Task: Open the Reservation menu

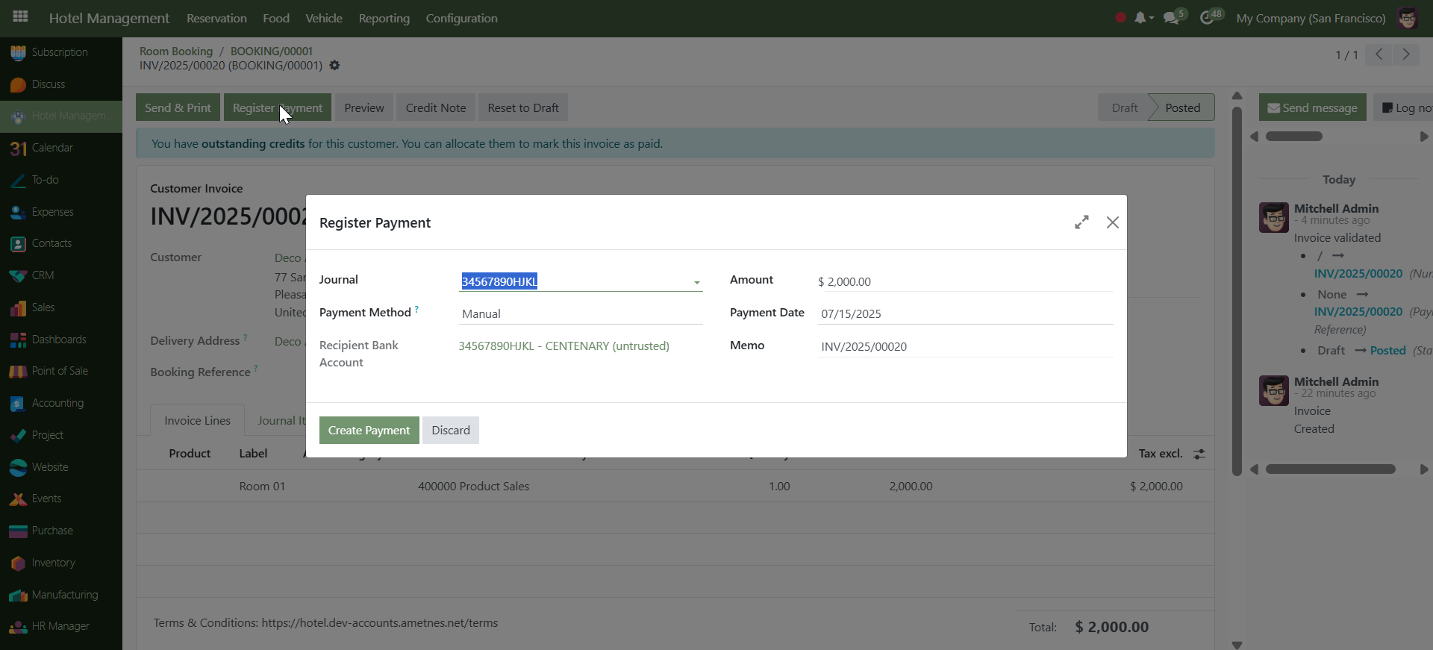Action: point(216,19)
